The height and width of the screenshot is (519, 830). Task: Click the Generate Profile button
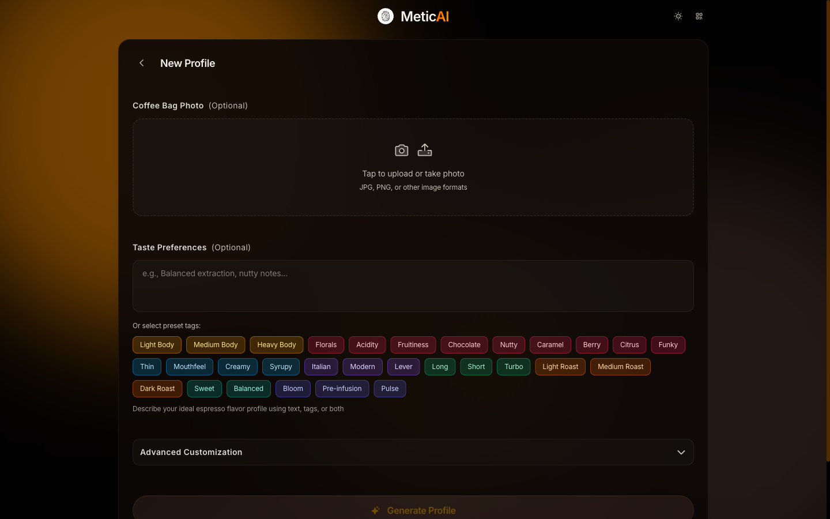coord(413,507)
